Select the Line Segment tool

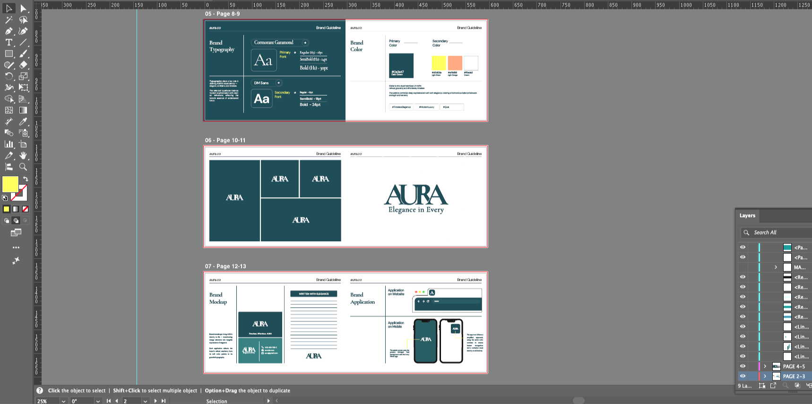point(23,42)
